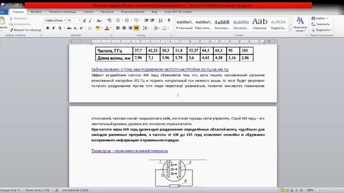The image size is (344, 193).
Task: Follow the ТАЙНЫ МУЗЫКИ 432 Гц hyperlink
Action: click(x=160, y=70)
